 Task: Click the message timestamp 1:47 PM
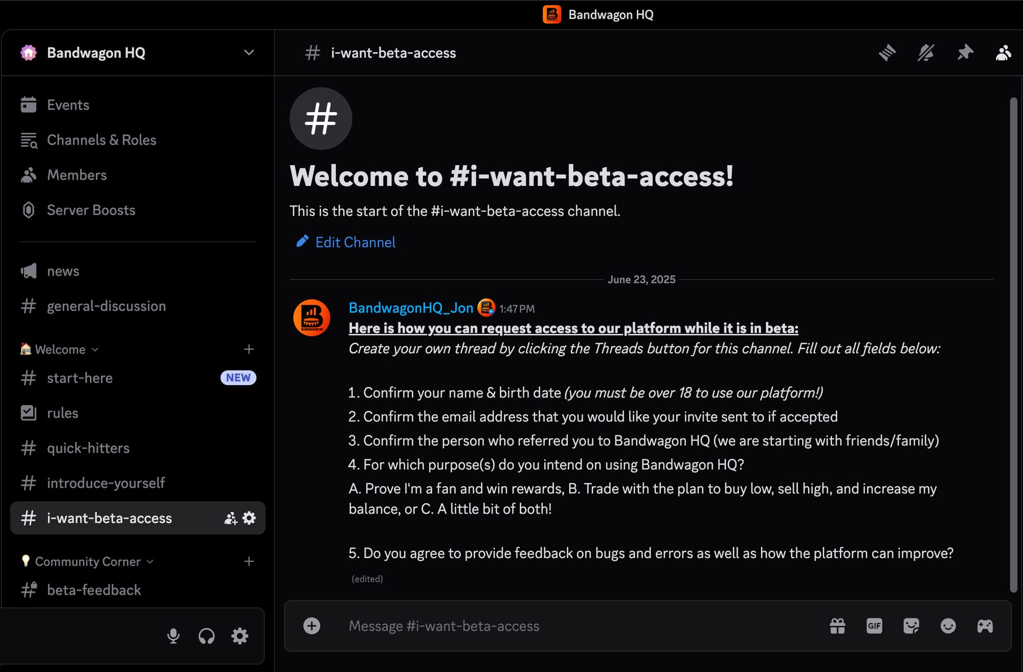click(517, 309)
